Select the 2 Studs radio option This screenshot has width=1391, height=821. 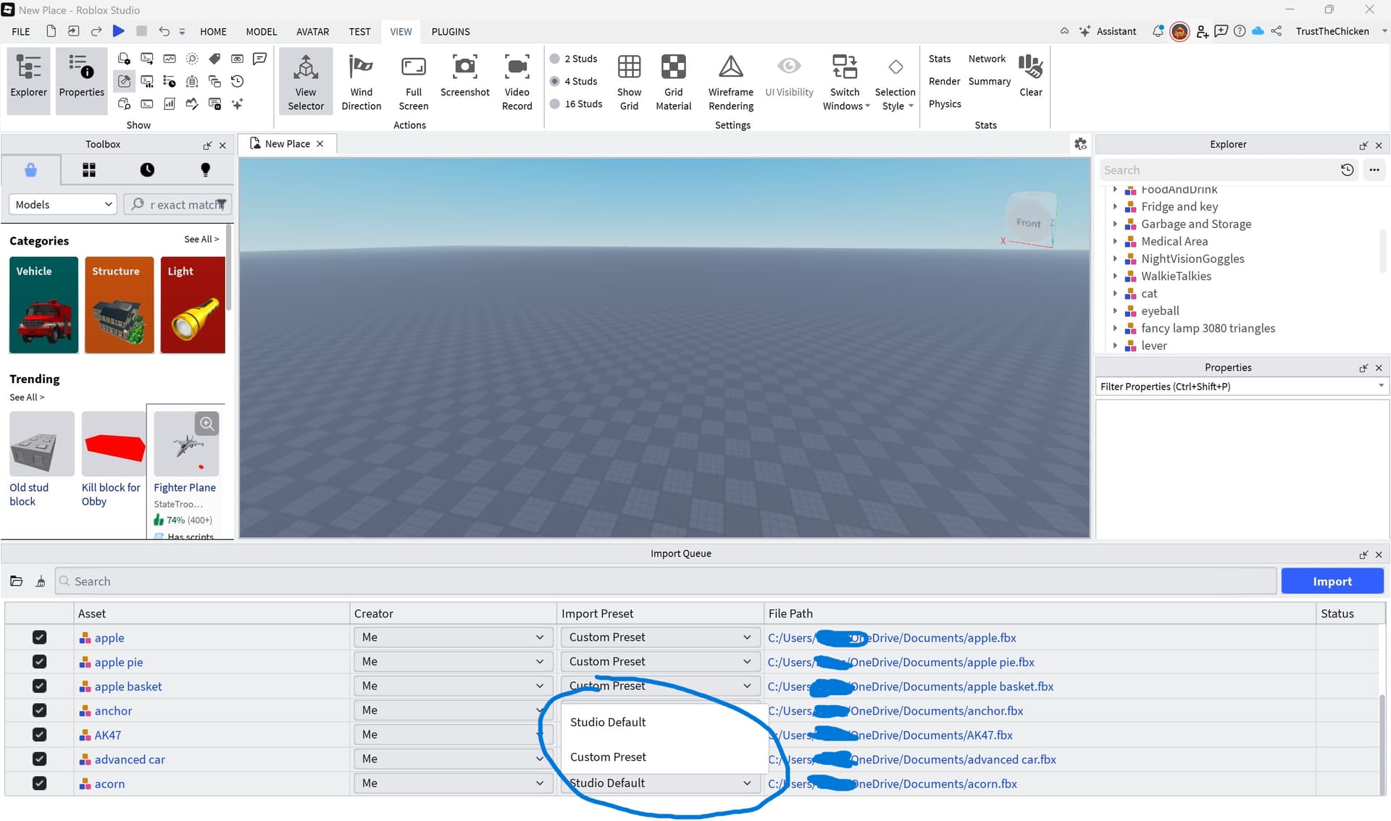click(x=555, y=59)
